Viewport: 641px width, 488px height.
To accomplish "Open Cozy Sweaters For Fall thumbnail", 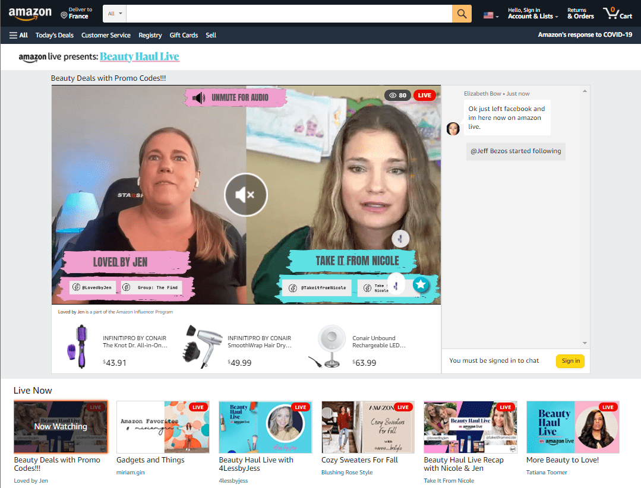I will click(x=368, y=427).
